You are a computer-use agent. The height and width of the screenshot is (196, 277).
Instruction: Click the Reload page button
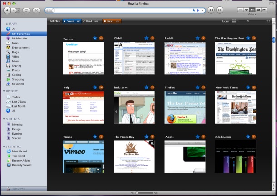click(26, 10)
